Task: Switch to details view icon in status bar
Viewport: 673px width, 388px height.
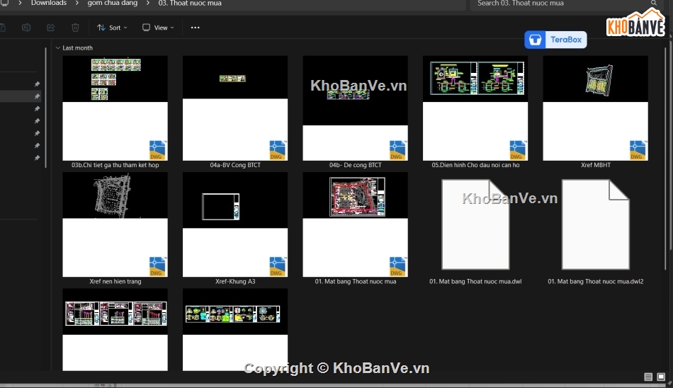Action: (648, 377)
